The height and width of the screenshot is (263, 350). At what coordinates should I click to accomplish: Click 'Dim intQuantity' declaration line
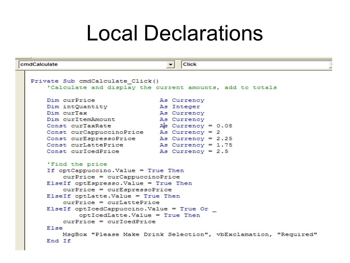click(x=124, y=107)
